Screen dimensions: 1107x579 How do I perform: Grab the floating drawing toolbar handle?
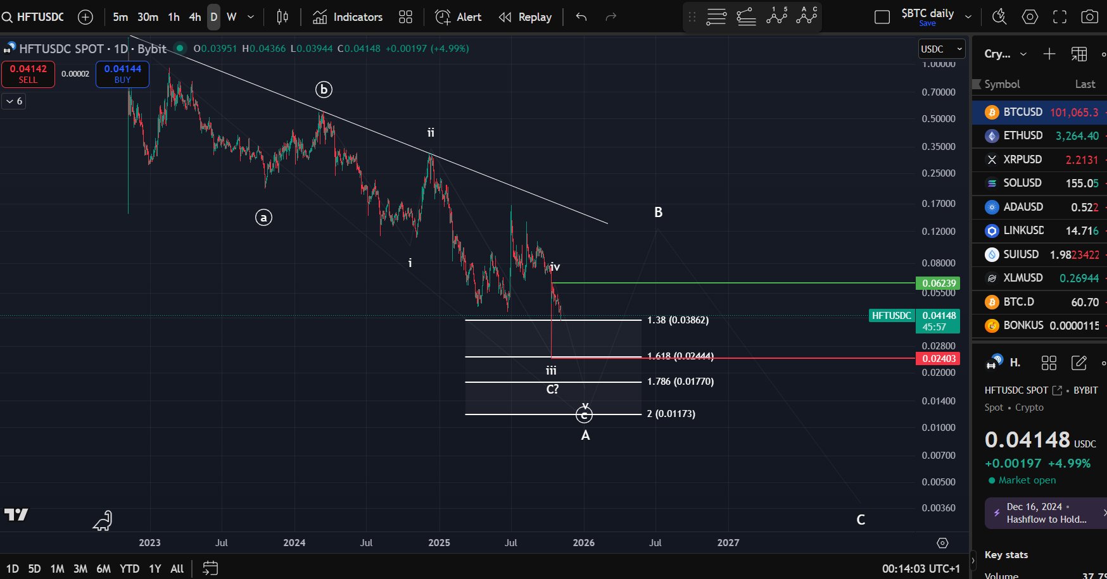point(692,17)
